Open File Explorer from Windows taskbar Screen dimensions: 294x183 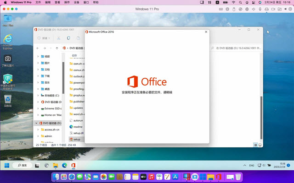[55, 166]
